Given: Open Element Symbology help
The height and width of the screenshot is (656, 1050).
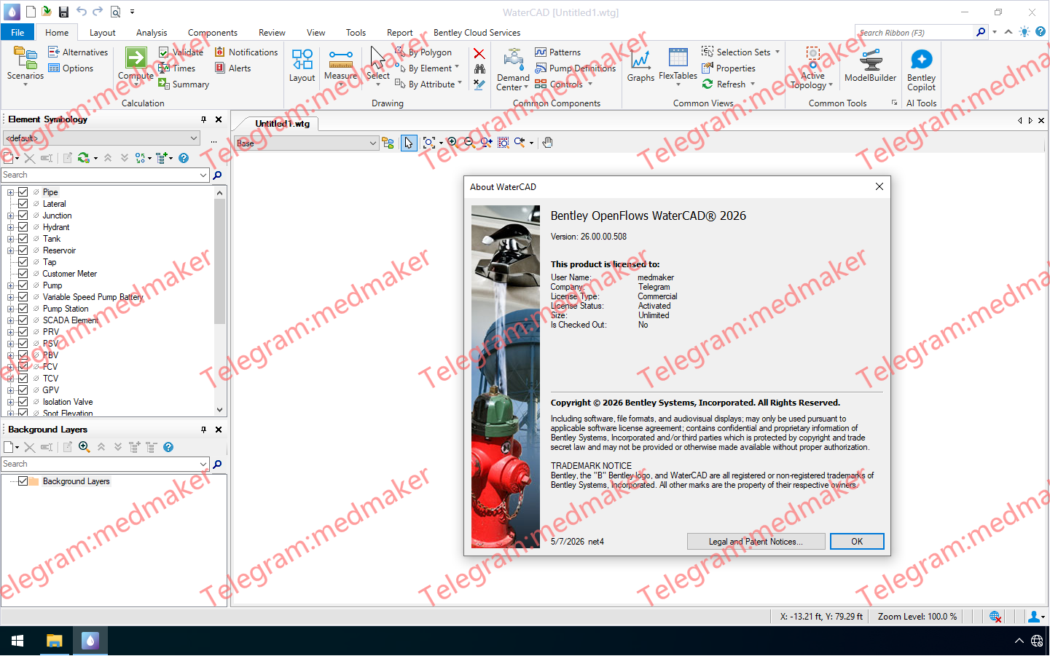Looking at the screenshot, I should (184, 158).
